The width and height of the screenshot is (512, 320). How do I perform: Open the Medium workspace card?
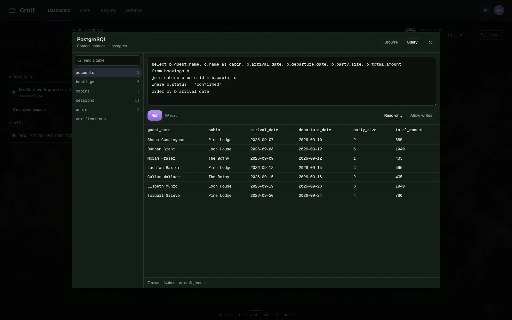40,92
